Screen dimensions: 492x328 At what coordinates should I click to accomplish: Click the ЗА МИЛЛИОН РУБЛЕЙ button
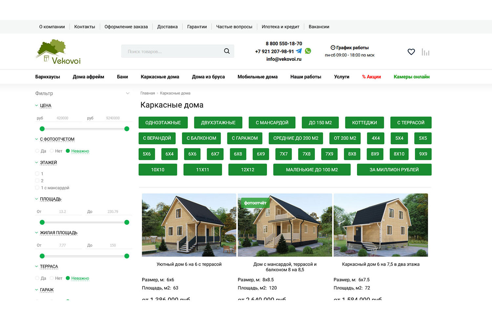[394, 170]
